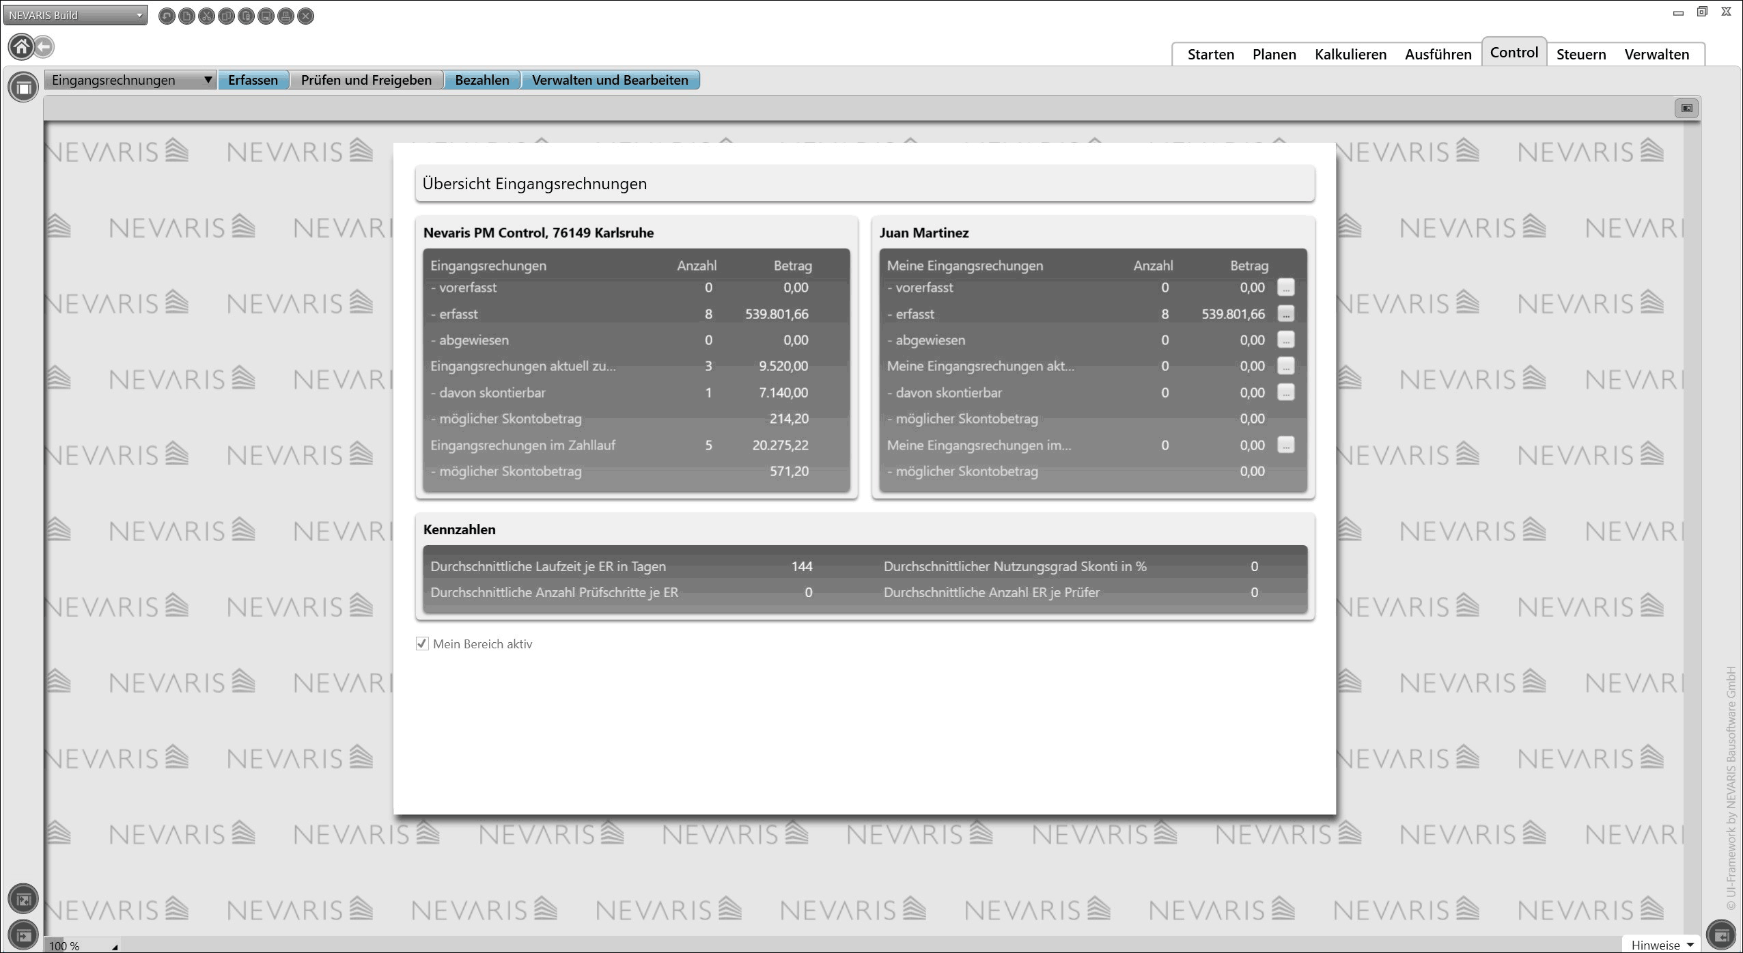This screenshot has width=1743, height=953.
Task: Select the Control tab
Action: click(x=1514, y=53)
